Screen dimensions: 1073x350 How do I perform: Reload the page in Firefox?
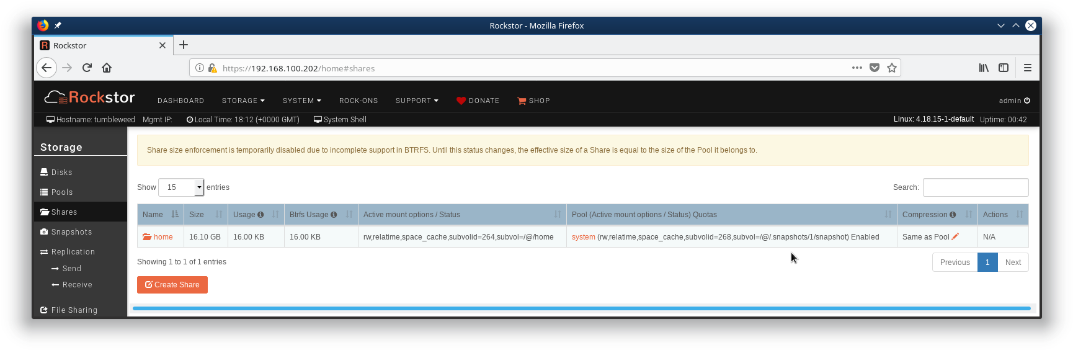(x=87, y=68)
